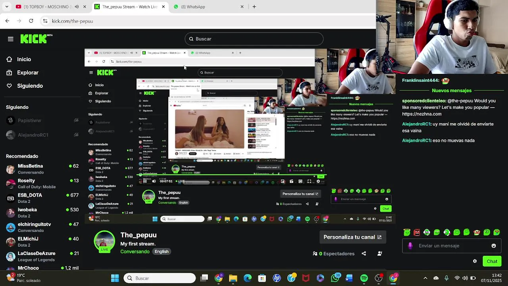Open the taskbar volume control

[465, 278]
